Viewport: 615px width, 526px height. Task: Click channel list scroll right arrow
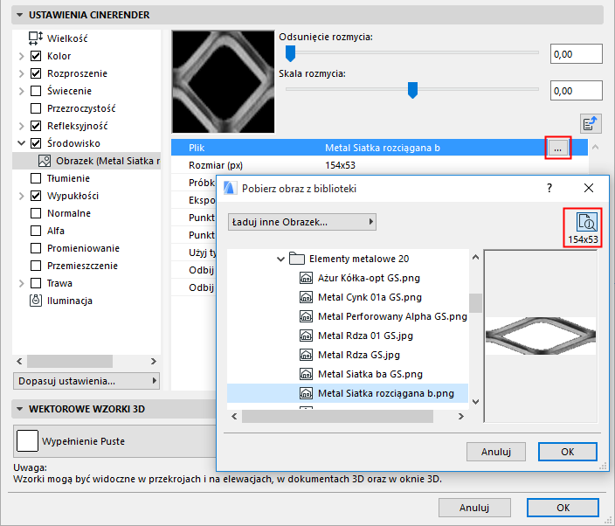point(154,361)
